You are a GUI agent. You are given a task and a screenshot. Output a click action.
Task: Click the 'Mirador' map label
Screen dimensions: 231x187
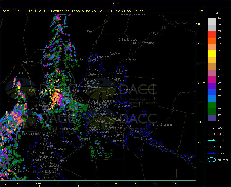click(119, 141)
